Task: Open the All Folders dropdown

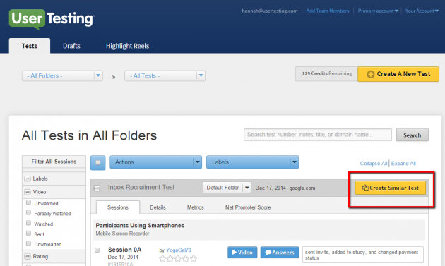Action: coord(62,75)
